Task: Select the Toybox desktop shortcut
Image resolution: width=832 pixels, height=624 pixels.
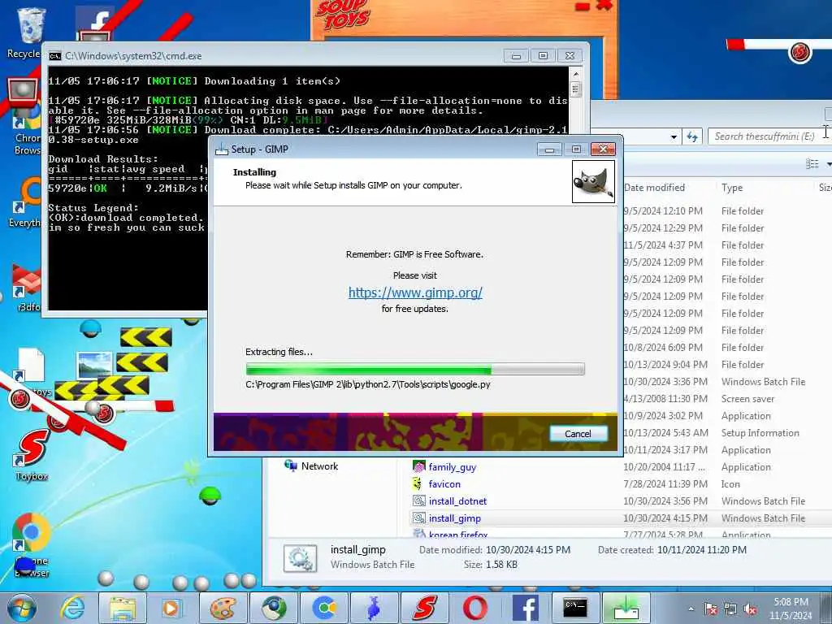Action: pos(32,457)
